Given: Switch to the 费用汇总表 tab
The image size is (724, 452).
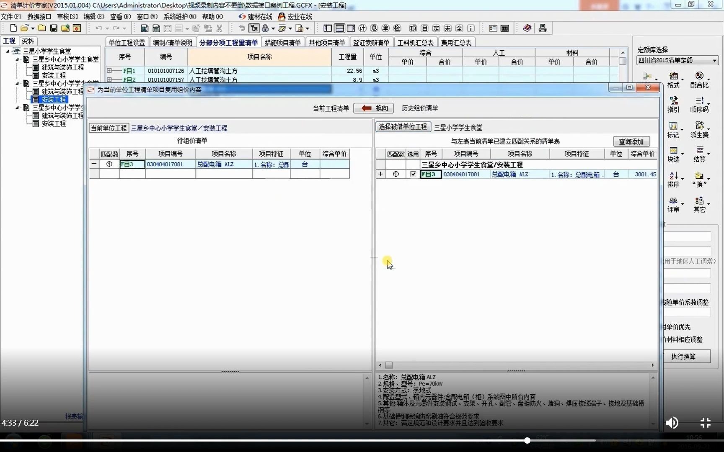Looking at the screenshot, I should click(456, 43).
